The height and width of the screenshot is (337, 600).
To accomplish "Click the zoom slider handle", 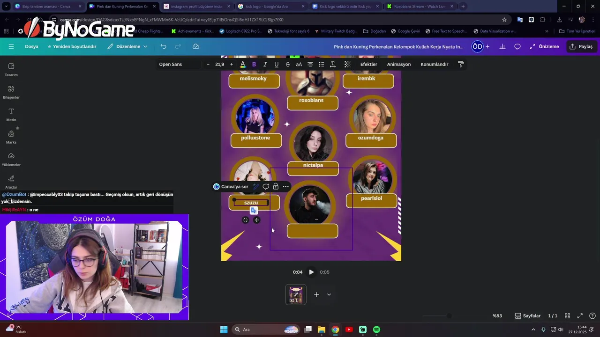I will 449,316.
